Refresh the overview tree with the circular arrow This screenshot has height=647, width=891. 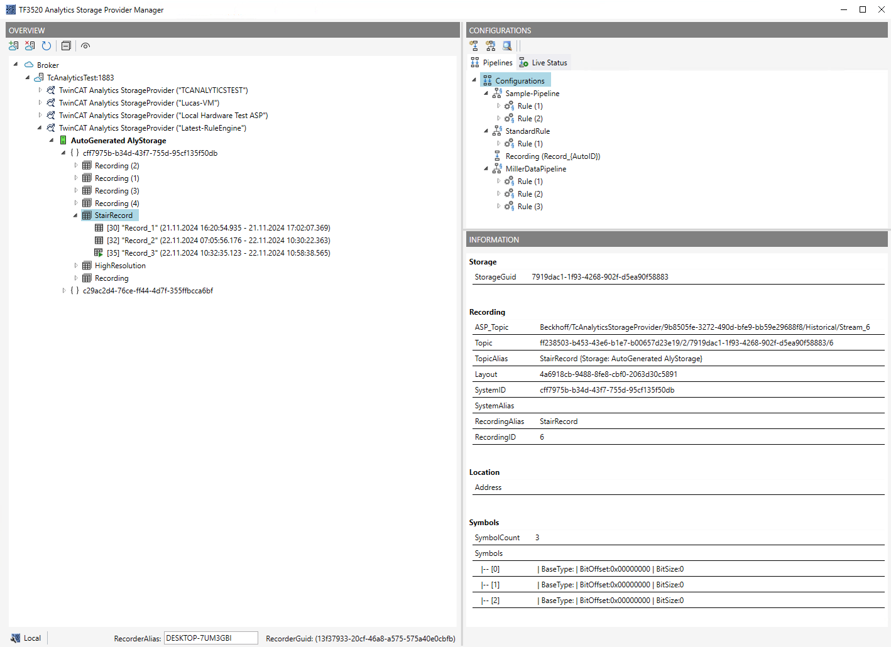coord(46,46)
